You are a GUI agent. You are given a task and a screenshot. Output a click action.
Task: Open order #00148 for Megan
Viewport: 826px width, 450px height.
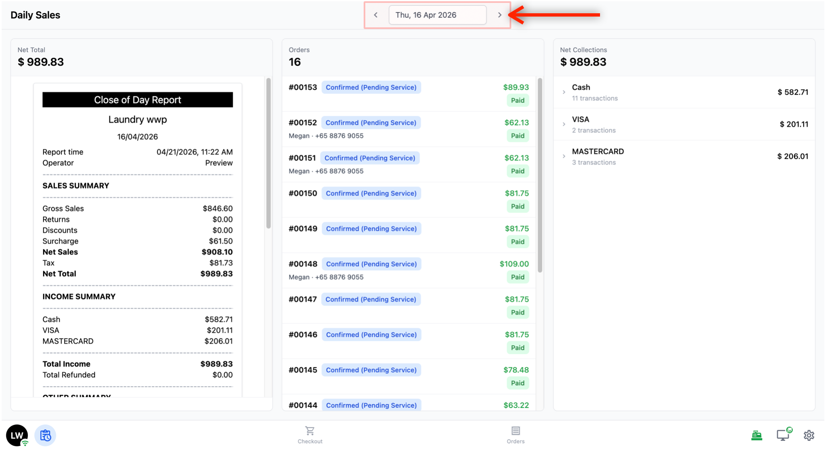point(303,264)
